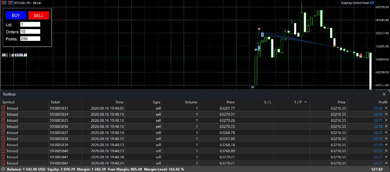Close position 593885838 with its x icon
Image resolution: width=390 pixels, height=172 pixels.
(386, 138)
